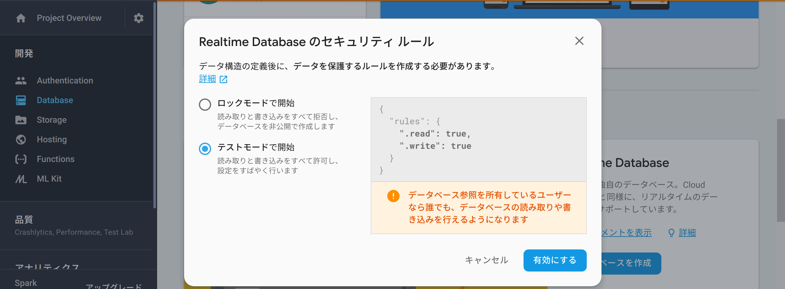Close the security rules dialog
The height and width of the screenshot is (289, 785).
(579, 41)
